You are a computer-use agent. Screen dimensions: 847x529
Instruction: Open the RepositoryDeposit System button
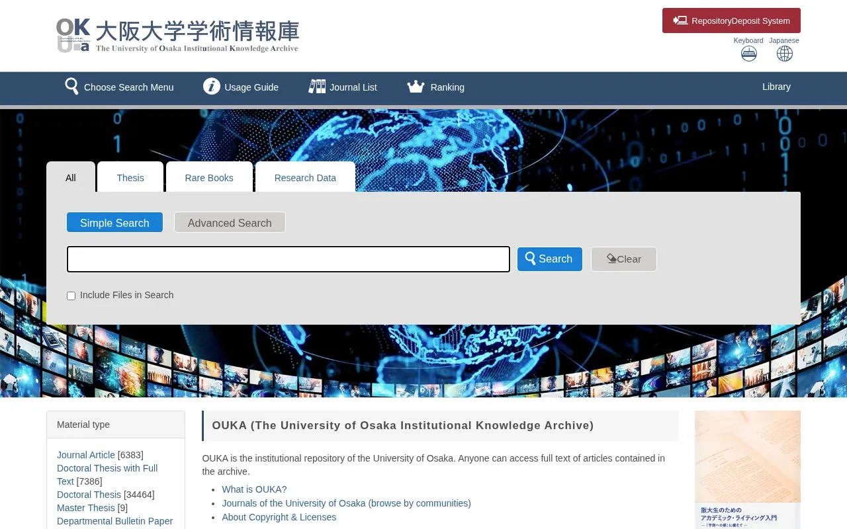point(731,20)
